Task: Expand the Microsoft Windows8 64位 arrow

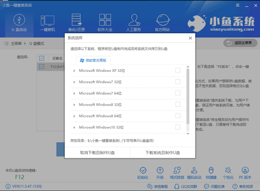Action: (x=74, y=116)
